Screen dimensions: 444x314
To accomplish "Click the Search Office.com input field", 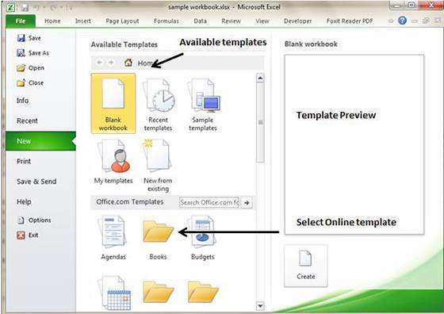I will click(209, 203).
